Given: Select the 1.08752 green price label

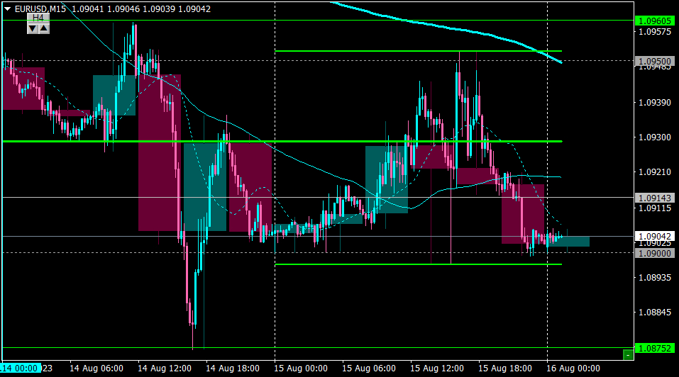Looking at the screenshot, I should [x=655, y=348].
